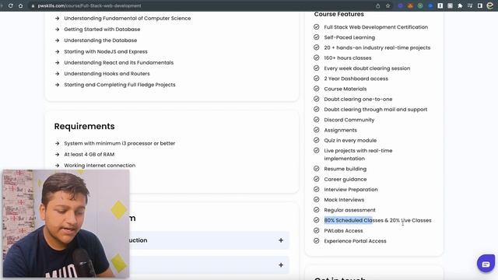Click 'Every week doubt clearing session' text

click(366, 68)
